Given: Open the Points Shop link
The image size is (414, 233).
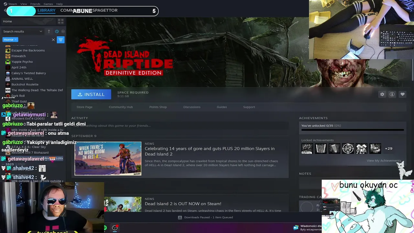Looking at the screenshot, I should coord(158,107).
